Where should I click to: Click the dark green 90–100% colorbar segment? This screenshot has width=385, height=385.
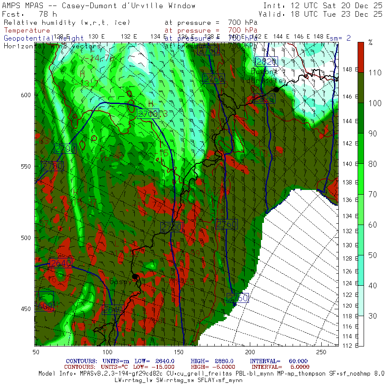(x=361, y=118)
